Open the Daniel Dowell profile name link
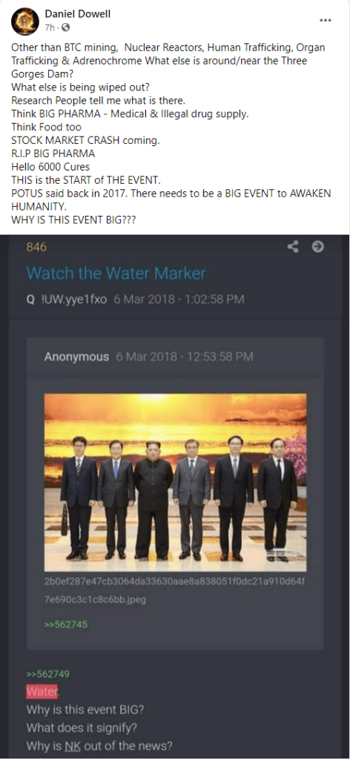 click(x=77, y=15)
